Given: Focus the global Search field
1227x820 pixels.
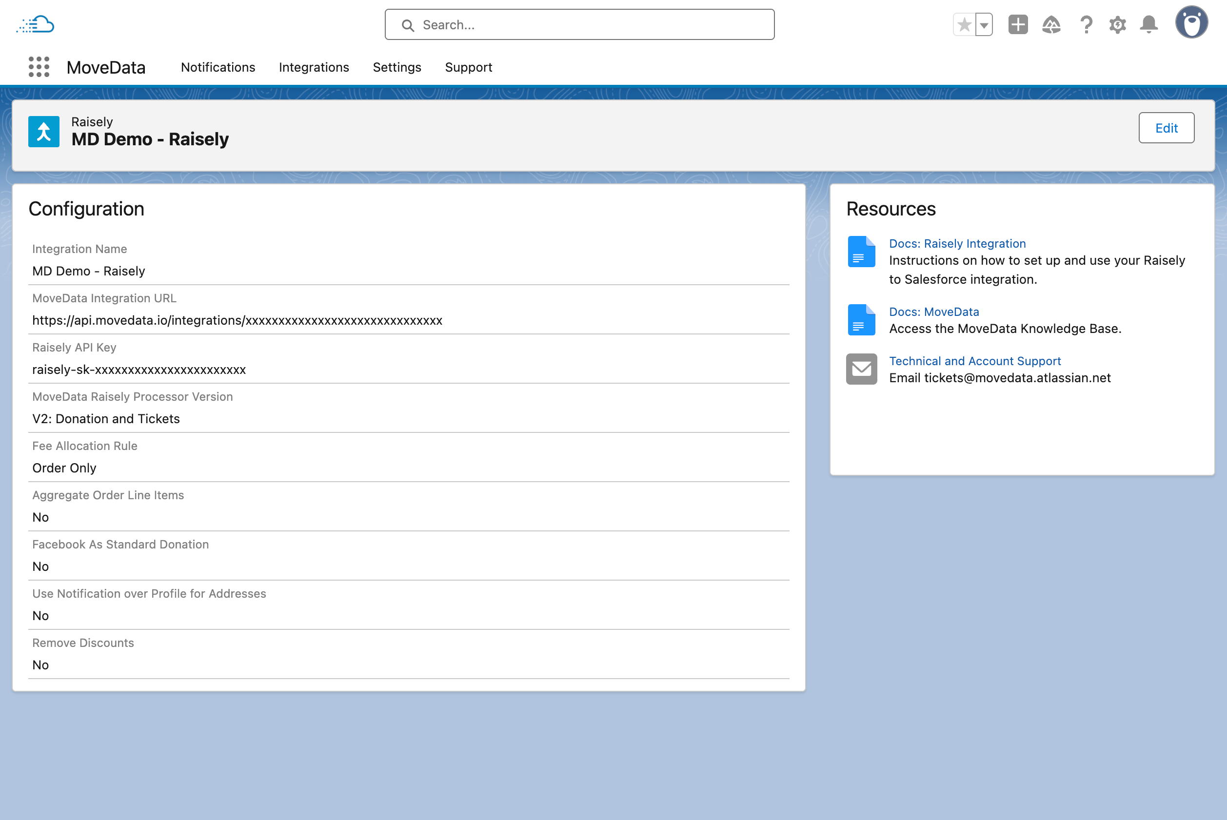Looking at the screenshot, I should [x=579, y=24].
